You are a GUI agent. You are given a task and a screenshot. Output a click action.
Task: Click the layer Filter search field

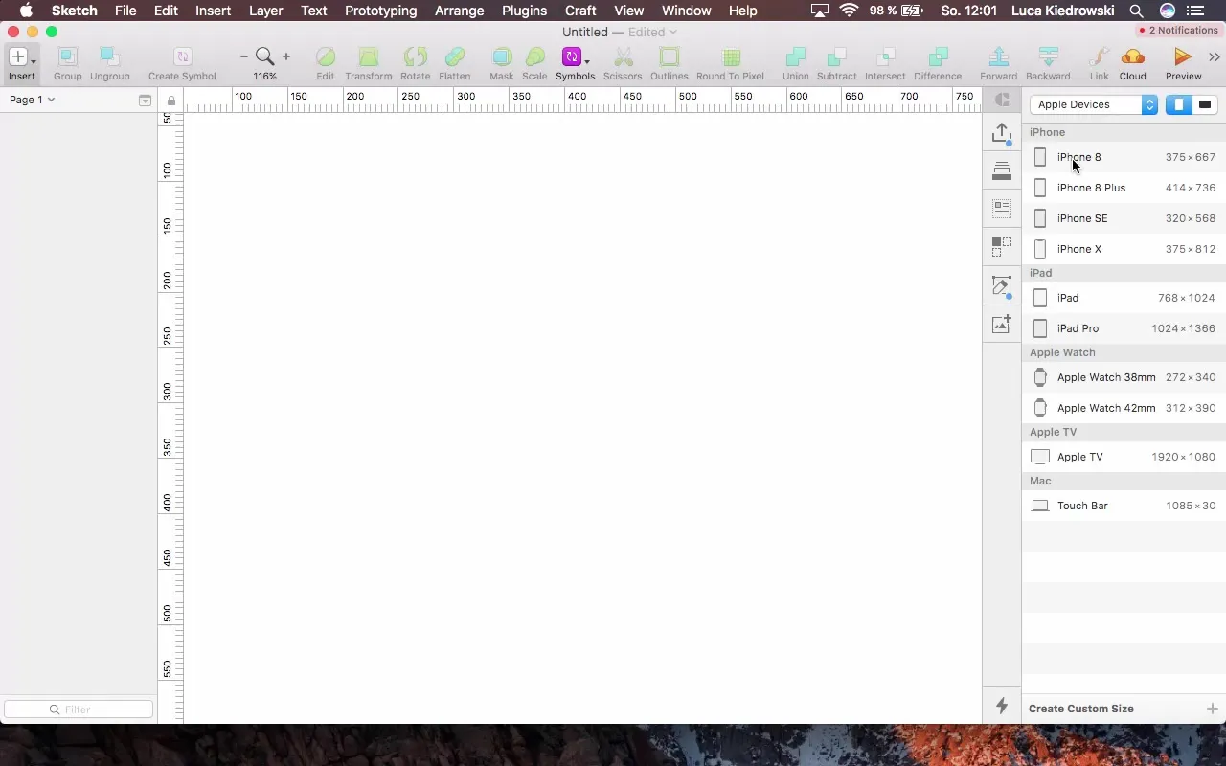(x=79, y=710)
